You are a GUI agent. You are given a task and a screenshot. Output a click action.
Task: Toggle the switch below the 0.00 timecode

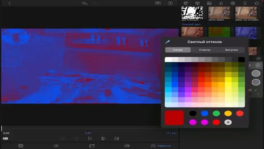(x=5, y=139)
